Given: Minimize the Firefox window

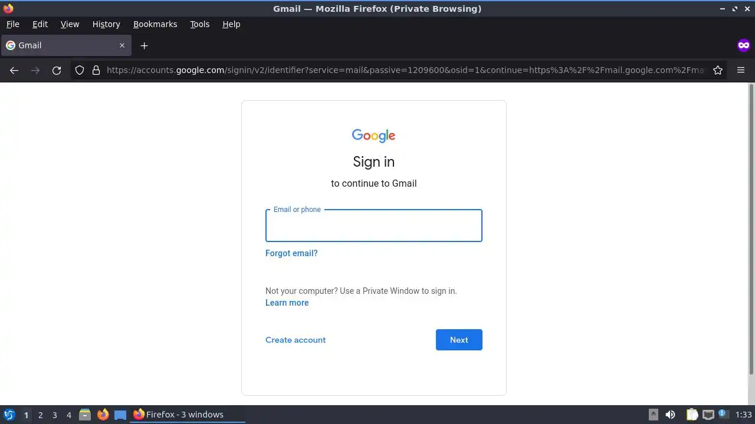Looking at the screenshot, I should coord(723,9).
